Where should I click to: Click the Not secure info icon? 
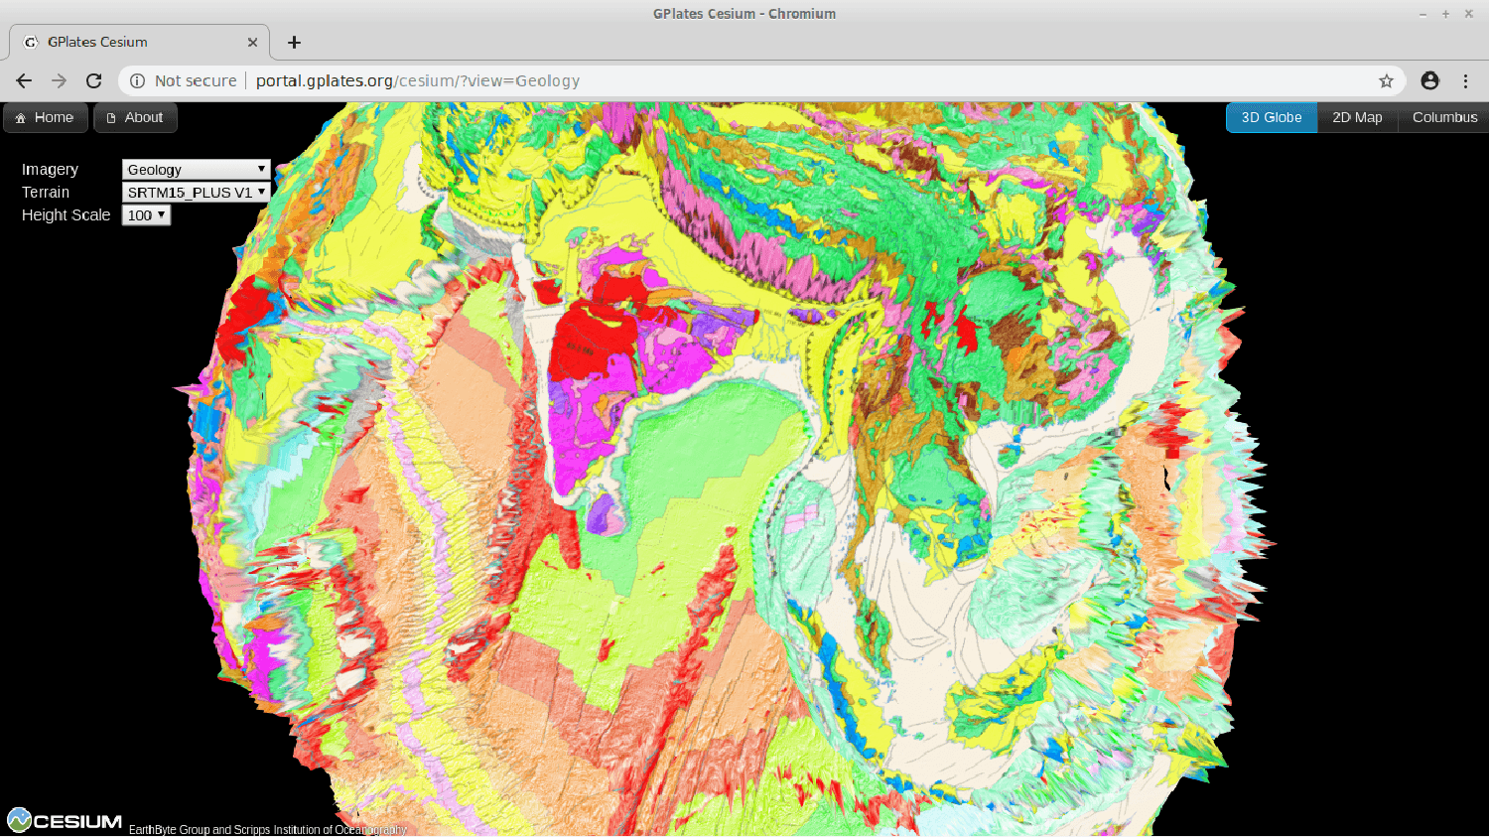tap(135, 80)
